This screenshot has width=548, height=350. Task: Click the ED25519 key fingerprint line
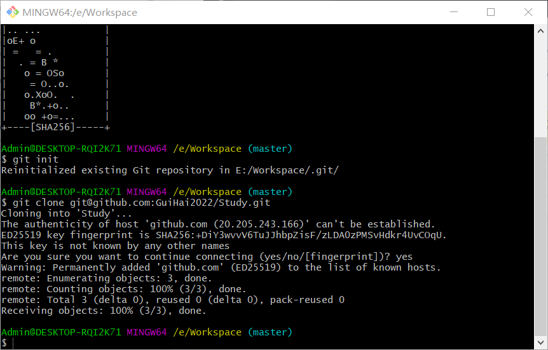pyautogui.click(x=224, y=235)
